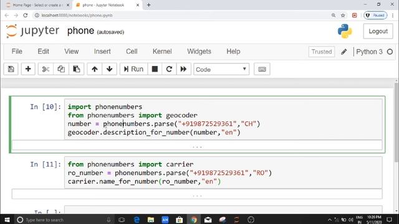Reload the page

point(25,16)
